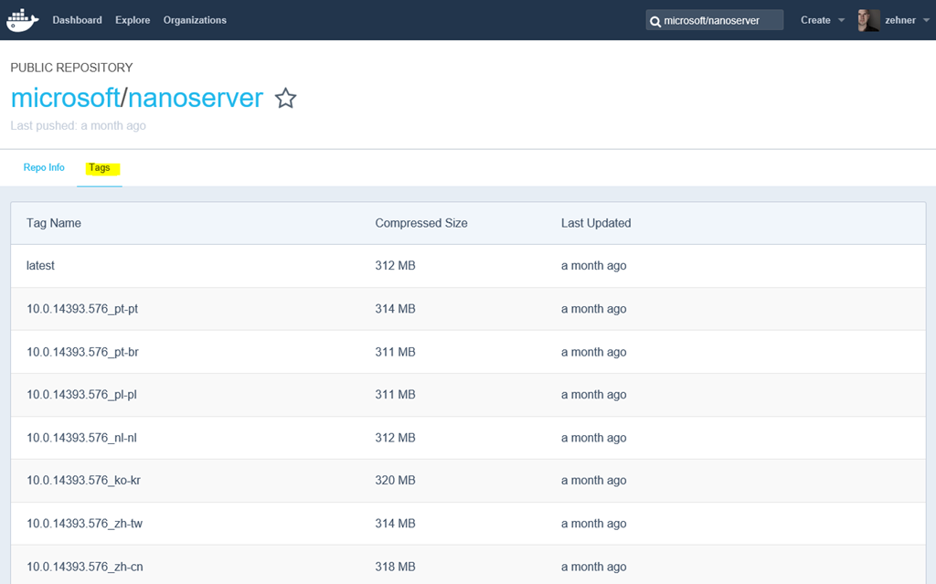Click the Docker whale logo
The height and width of the screenshot is (584, 936).
[x=23, y=20]
